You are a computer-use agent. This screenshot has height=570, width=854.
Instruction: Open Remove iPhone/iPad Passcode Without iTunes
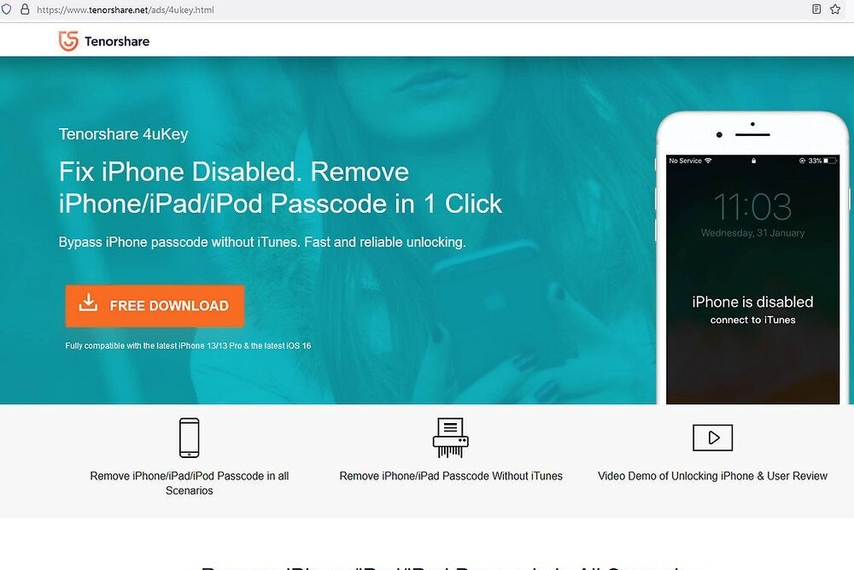pos(451,476)
